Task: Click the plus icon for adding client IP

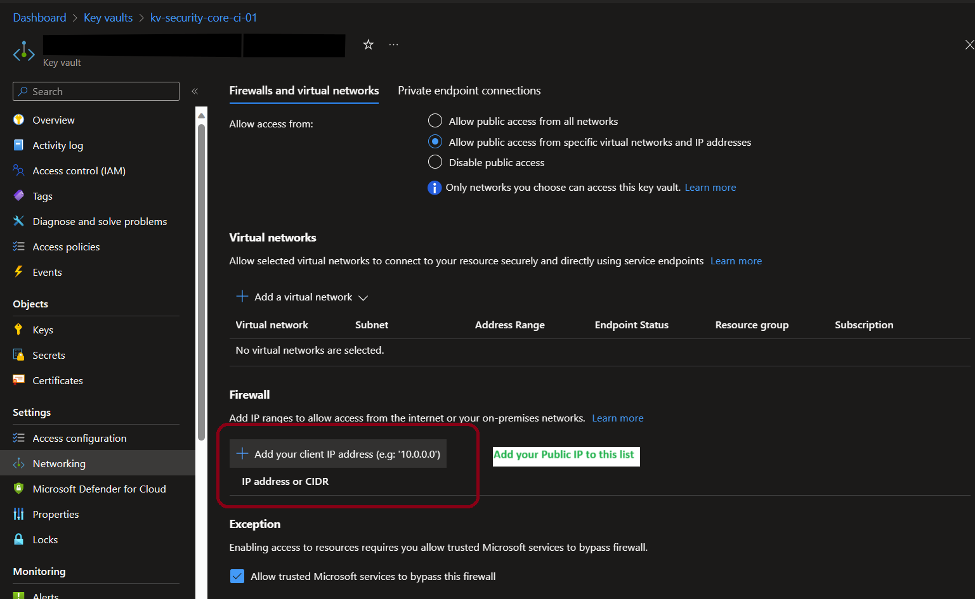Action: pos(242,454)
